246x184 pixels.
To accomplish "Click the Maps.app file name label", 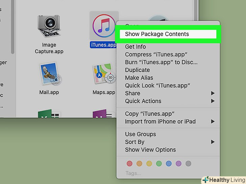I will [104, 92].
